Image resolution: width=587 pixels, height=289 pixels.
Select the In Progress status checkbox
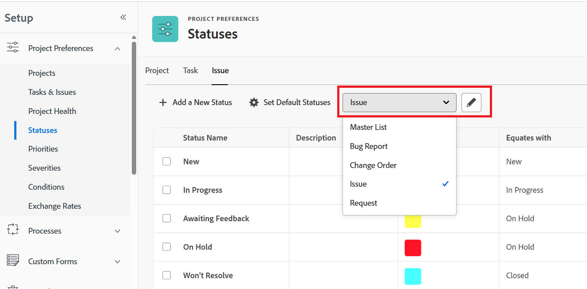166,190
